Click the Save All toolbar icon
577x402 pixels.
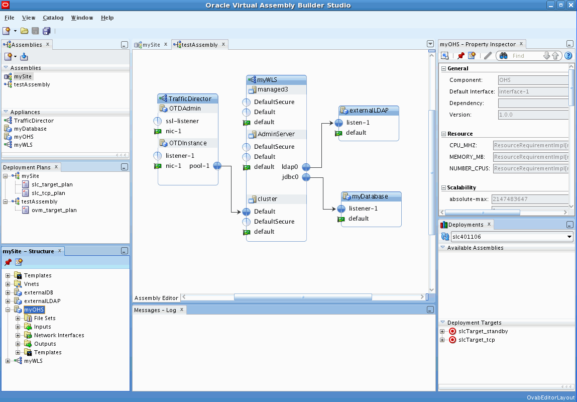(x=46, y=31)
